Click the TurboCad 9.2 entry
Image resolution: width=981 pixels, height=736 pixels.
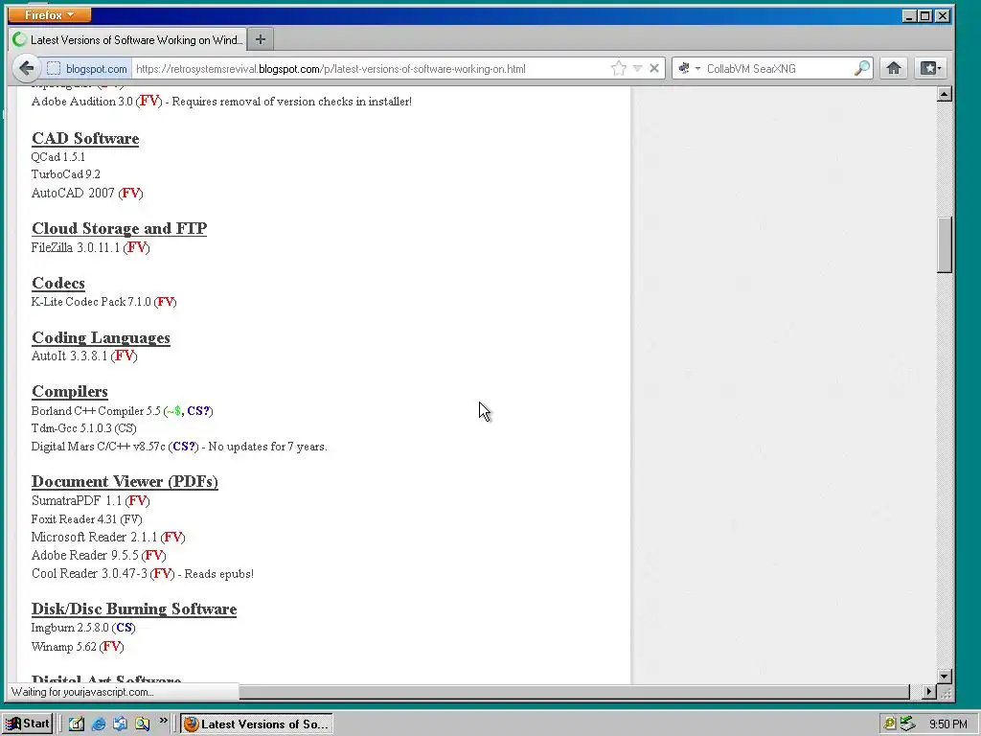(66, 174)
